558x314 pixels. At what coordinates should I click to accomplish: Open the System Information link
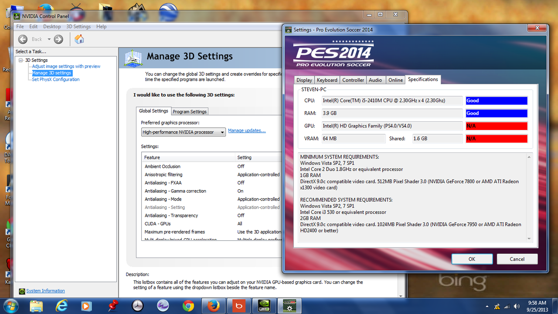[x=45, y=291]
